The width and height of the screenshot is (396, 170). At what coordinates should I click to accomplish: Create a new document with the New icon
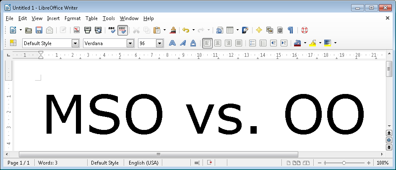pos(13,30)
